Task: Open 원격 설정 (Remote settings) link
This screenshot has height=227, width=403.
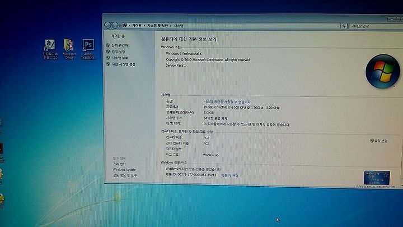Action: point(118,52)
